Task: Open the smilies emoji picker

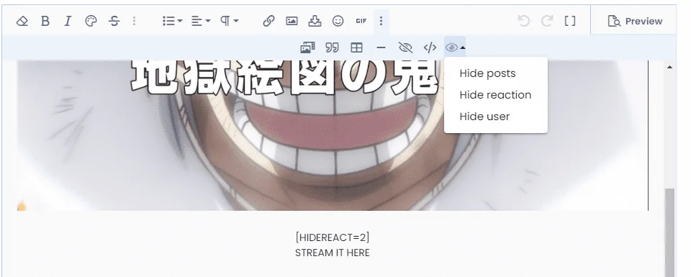Action: (x=338, y=21)
